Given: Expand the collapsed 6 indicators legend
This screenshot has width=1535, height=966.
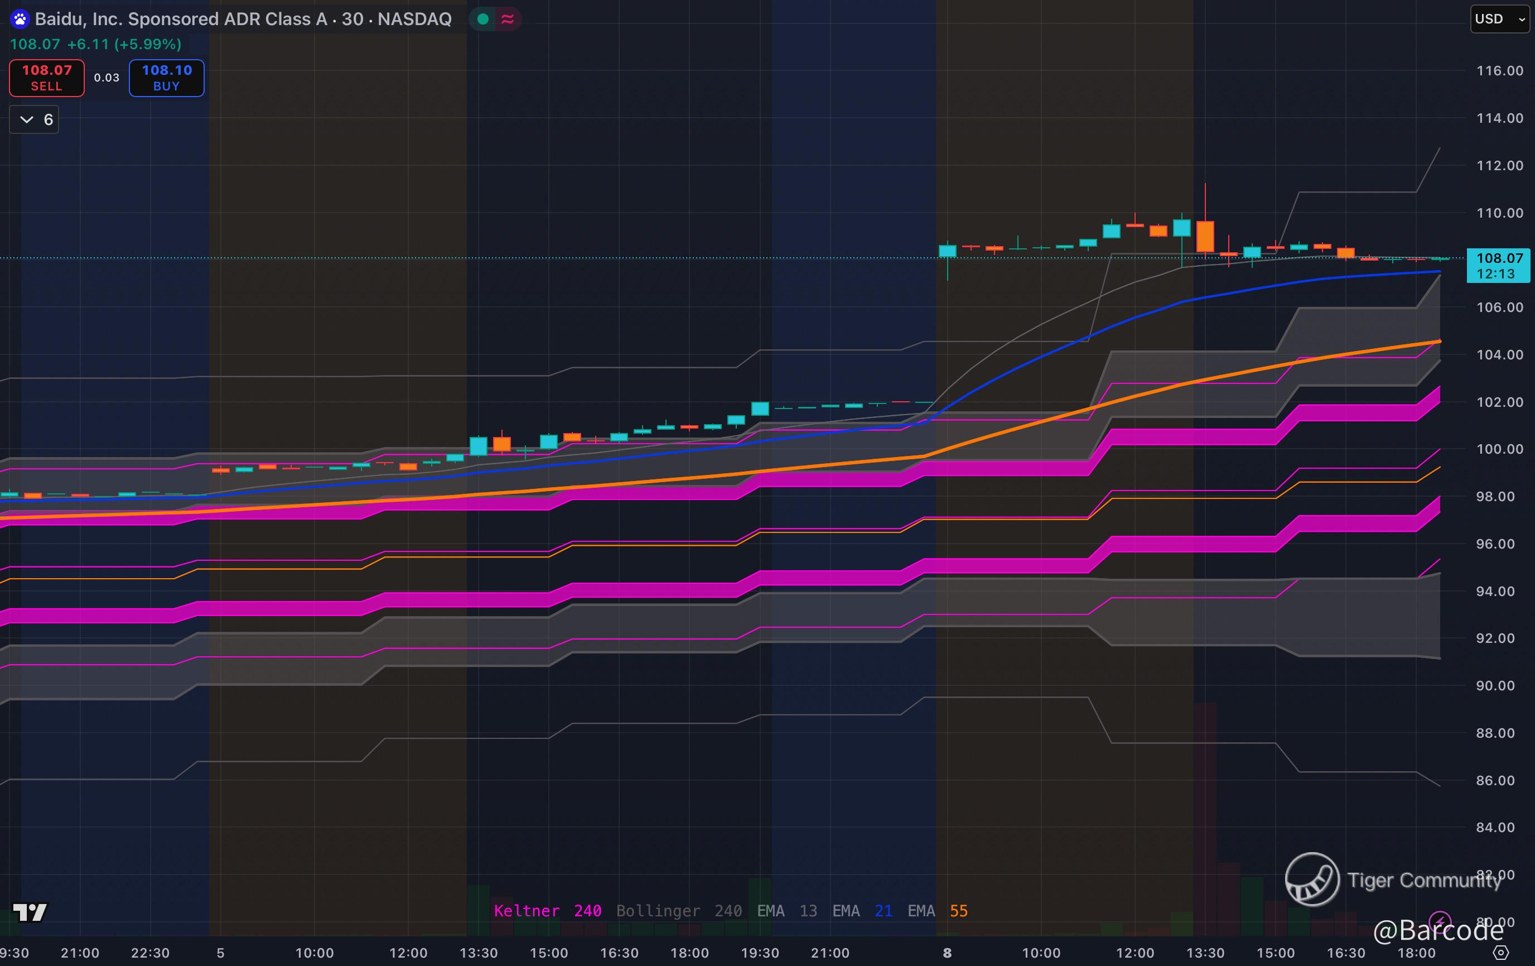Looking at the screenshot, I should 35,120.
